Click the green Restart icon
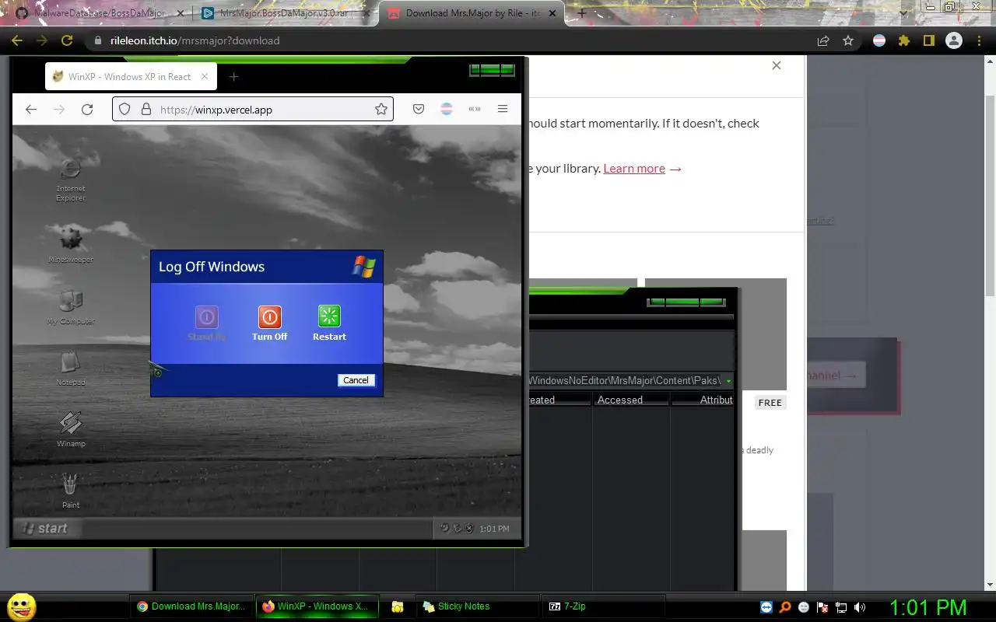This screenshot has width=996, height=622. click(x=329, y=316)
